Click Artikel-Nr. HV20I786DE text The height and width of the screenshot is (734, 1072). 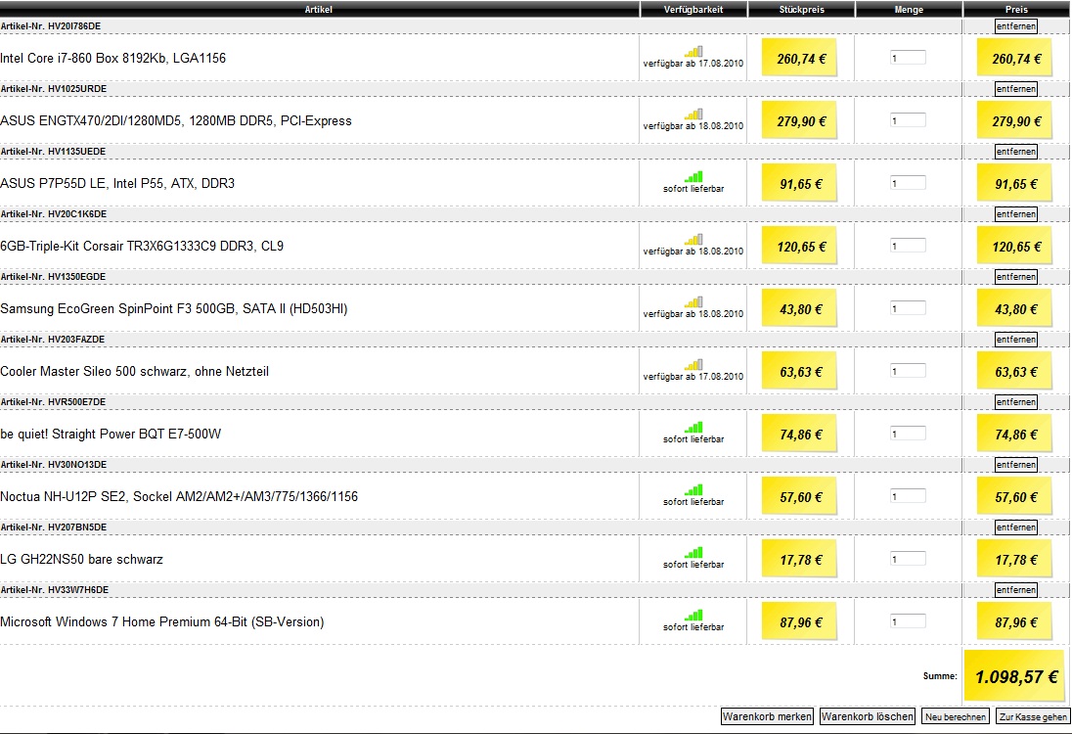[x=51, y=26]
